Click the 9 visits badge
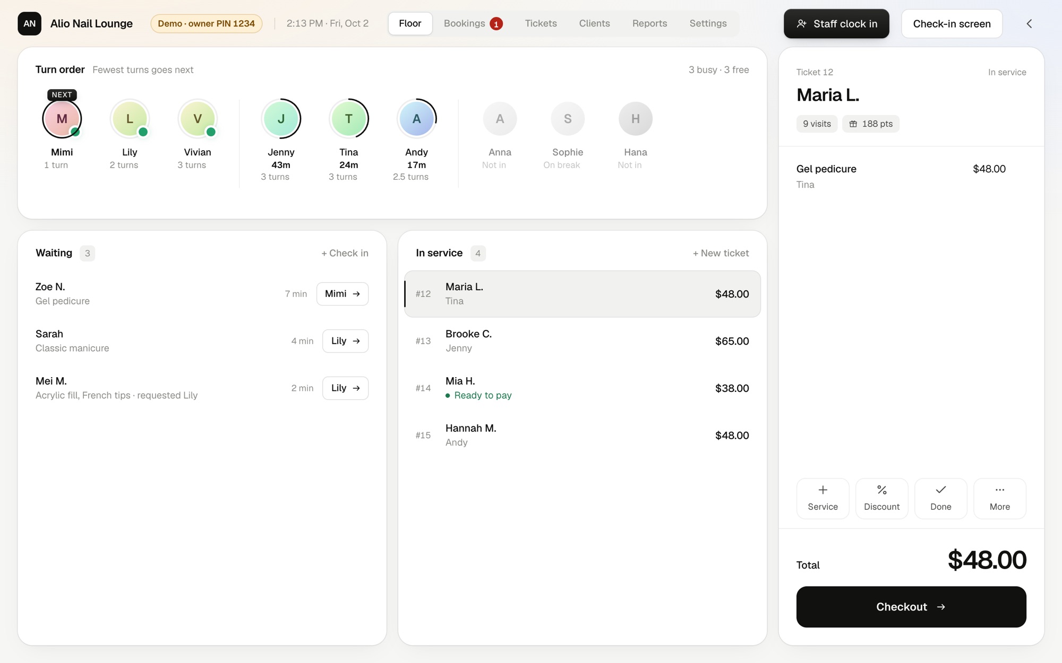 817,124
